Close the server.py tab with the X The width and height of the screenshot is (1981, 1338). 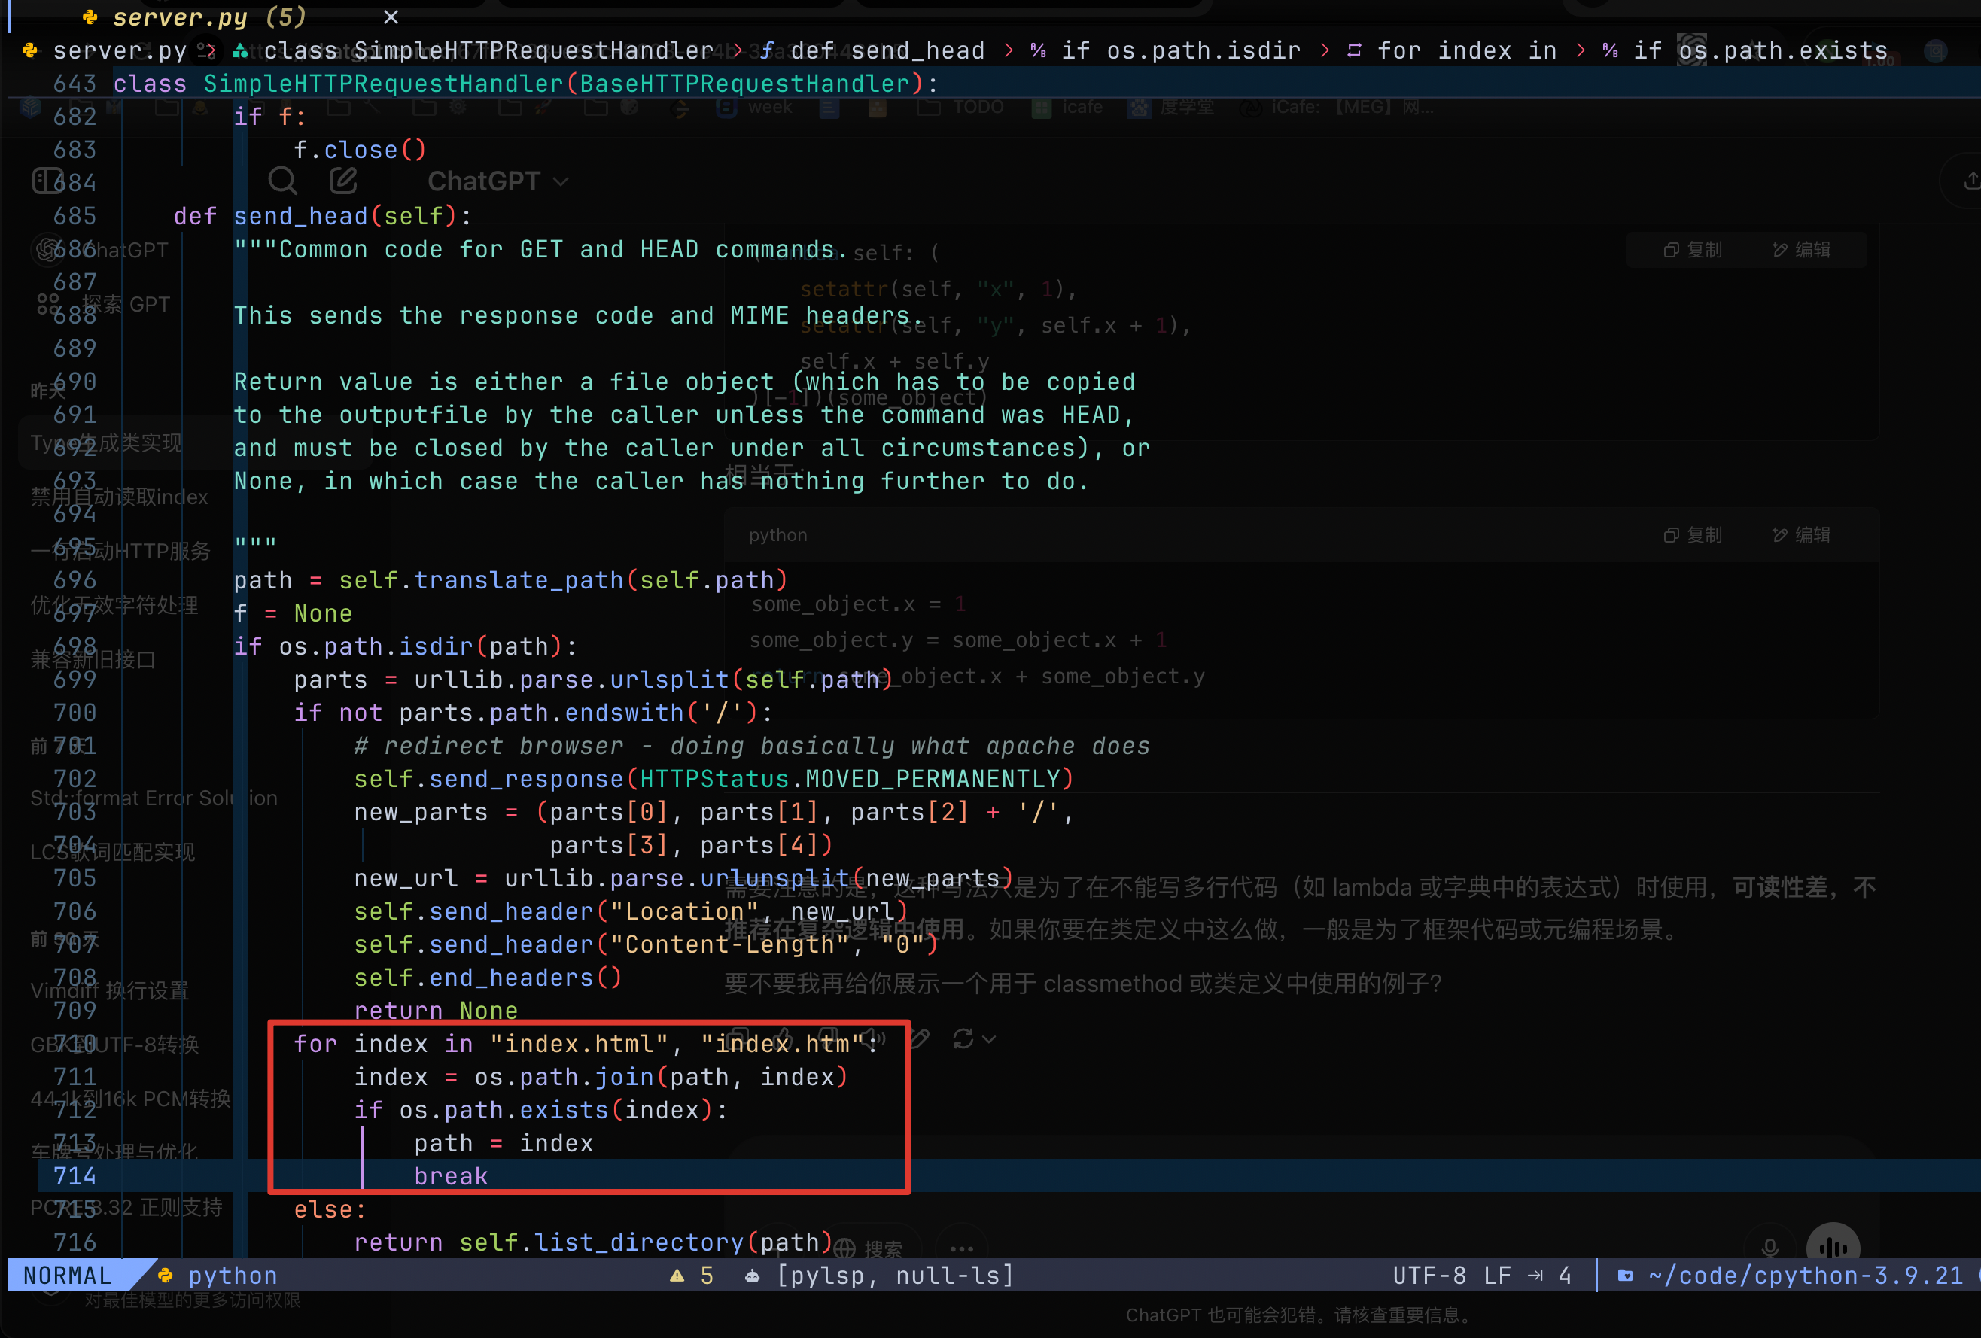pyautogui.click(x=391, y=17)
